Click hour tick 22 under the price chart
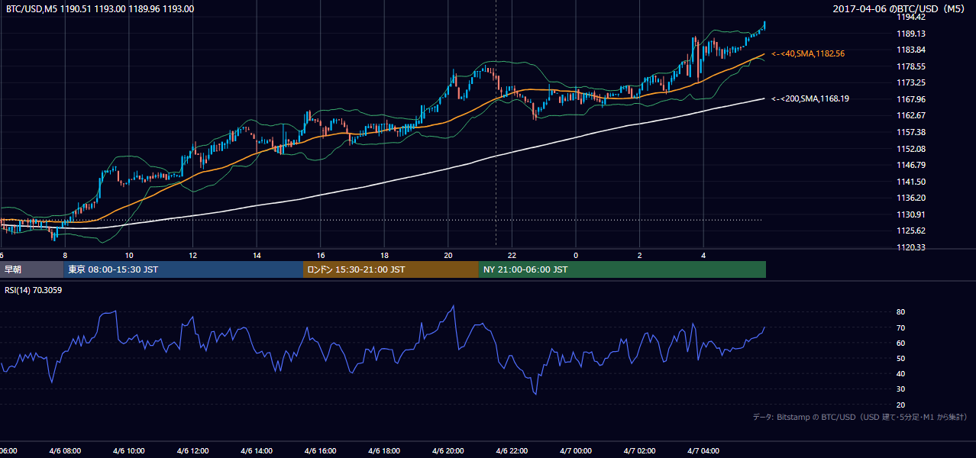This screenshot has height=458, width=976. [512, 255]
